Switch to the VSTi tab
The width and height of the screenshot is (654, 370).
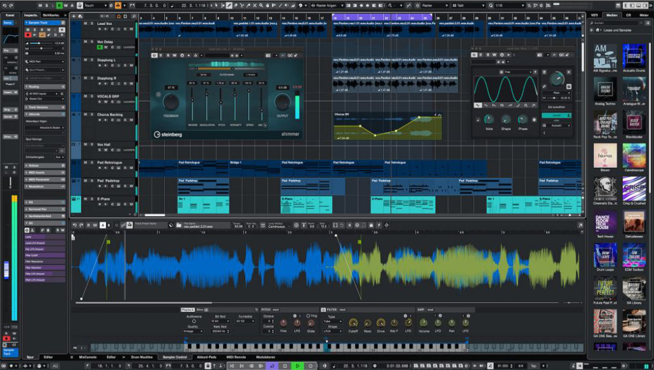click(x=595, y=15)
